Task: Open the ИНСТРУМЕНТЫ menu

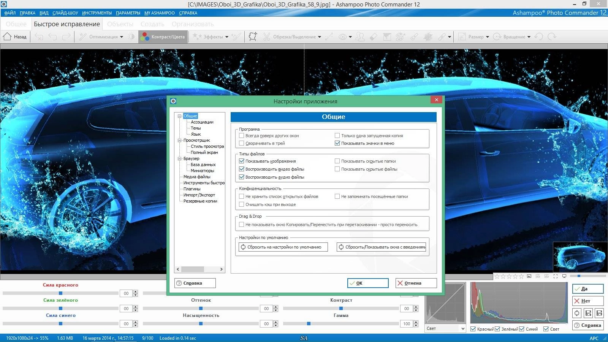Action: point(97,13)
